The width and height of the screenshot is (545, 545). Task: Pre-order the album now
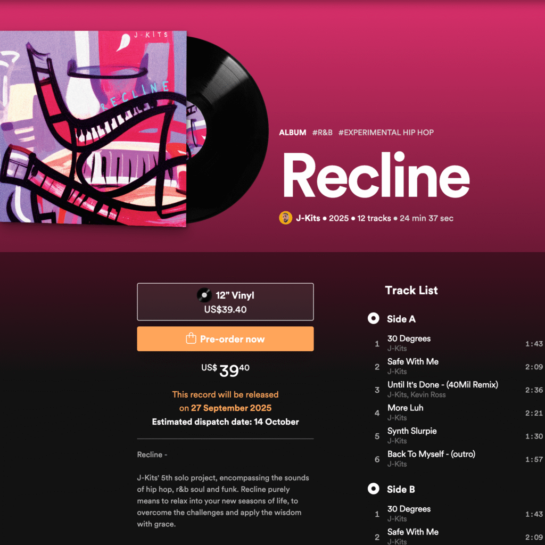tap(225, 338)
